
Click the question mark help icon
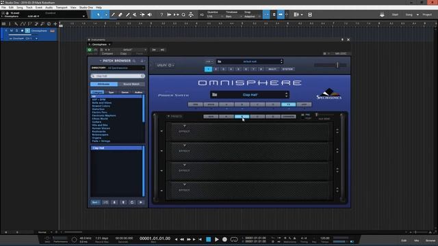pos(162,14)
